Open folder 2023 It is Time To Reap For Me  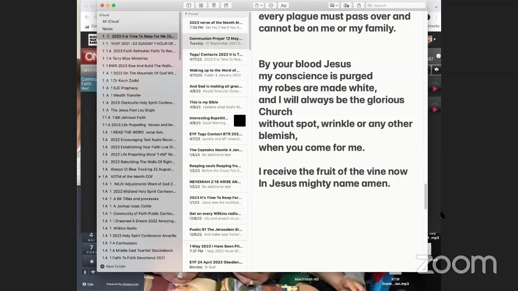pyautogui.click(x=138, y=36)
